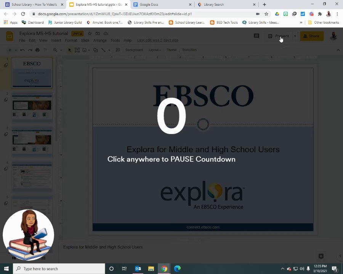Bookmark this page with the star icon
Viewport: 343px width, 274px height.
pos(266,14)
